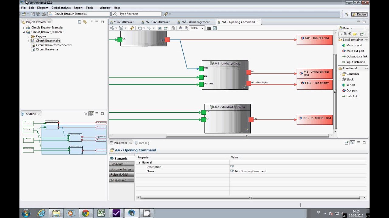The width and height of the screenshot is (389, 218).
Task: Click the refresh diagram icon in diagram toolbar
Action: click(x=132, y=28)
